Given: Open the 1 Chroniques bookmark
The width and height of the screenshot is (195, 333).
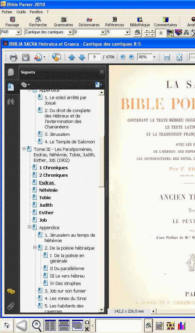Looking at the screenshot, I should (53, 168).
